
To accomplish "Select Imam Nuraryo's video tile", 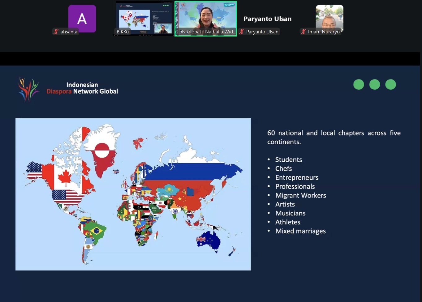I will point(329,19).
